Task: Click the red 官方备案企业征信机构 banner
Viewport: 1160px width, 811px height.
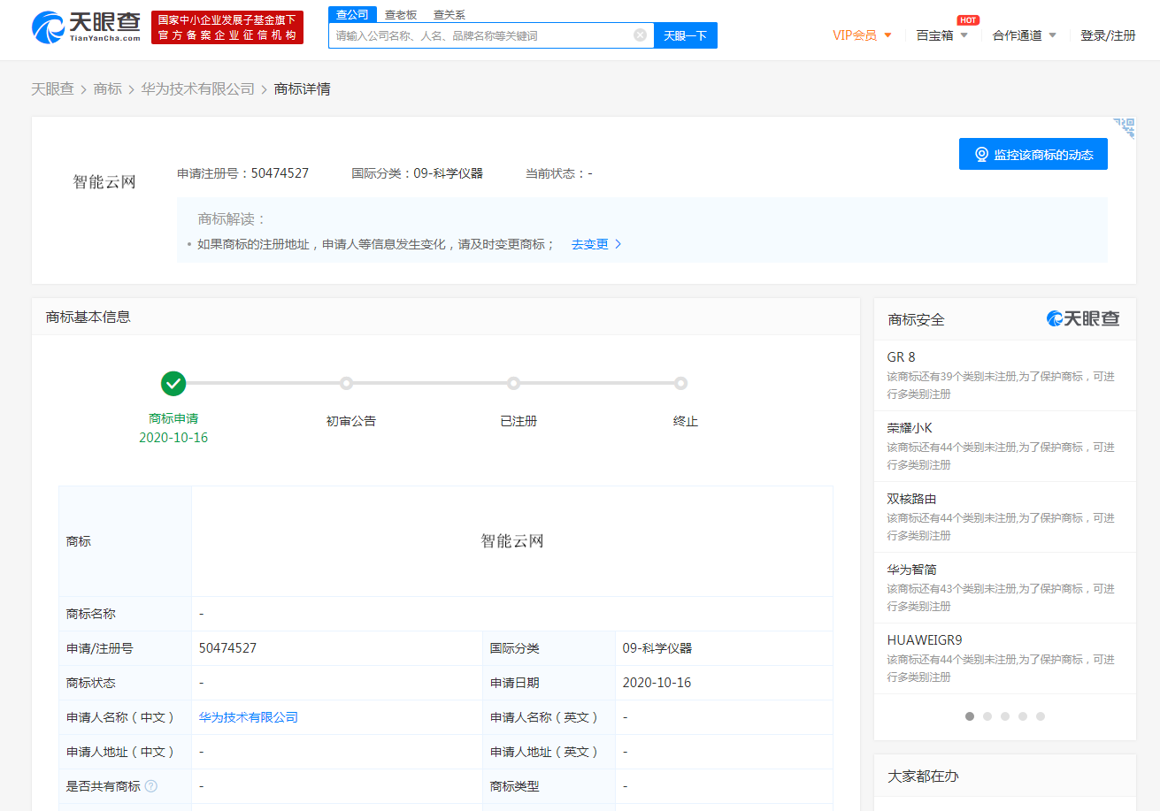Action: click(227, 27)
